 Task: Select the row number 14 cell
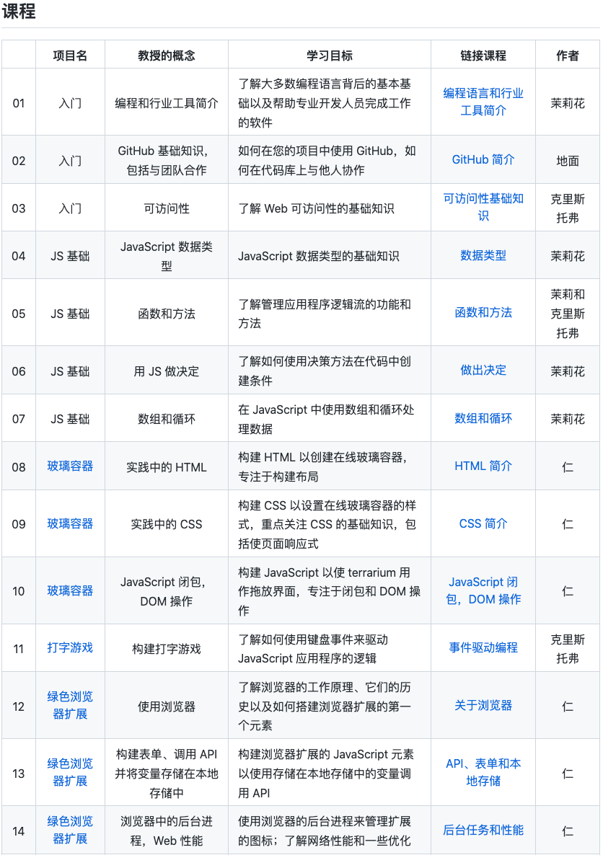click(19, 831)
